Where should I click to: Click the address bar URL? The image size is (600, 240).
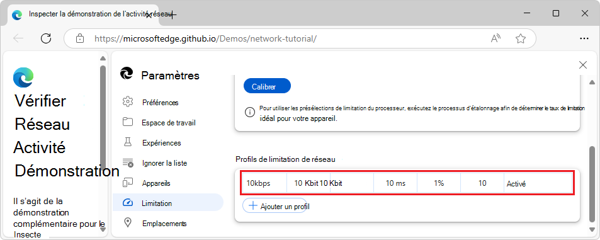click(x=205, y=38)
